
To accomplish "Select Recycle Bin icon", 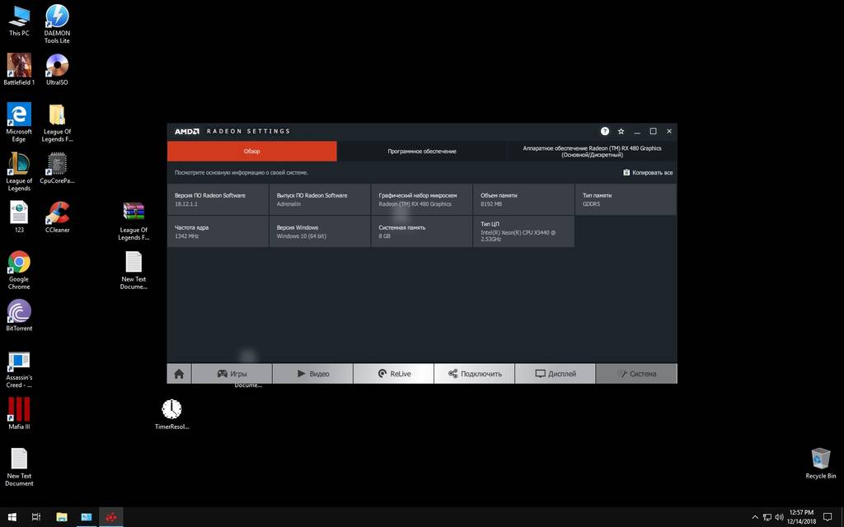I will (x=820, y=463).
